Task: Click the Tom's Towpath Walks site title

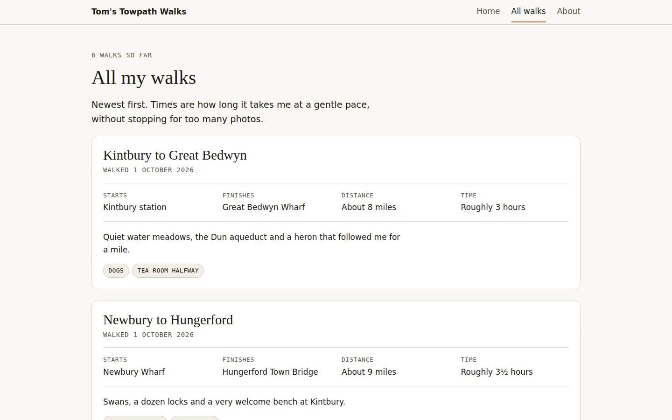Action: [139, 12]
